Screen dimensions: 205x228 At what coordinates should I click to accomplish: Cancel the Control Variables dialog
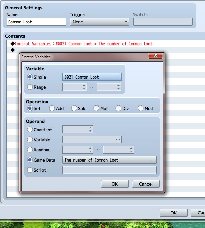(x=146, y=184)
